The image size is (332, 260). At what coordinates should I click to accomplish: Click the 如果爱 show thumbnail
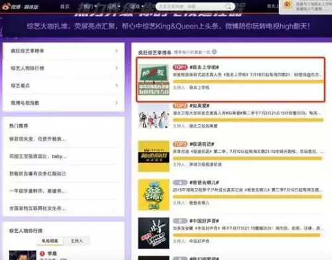point(153,116)
